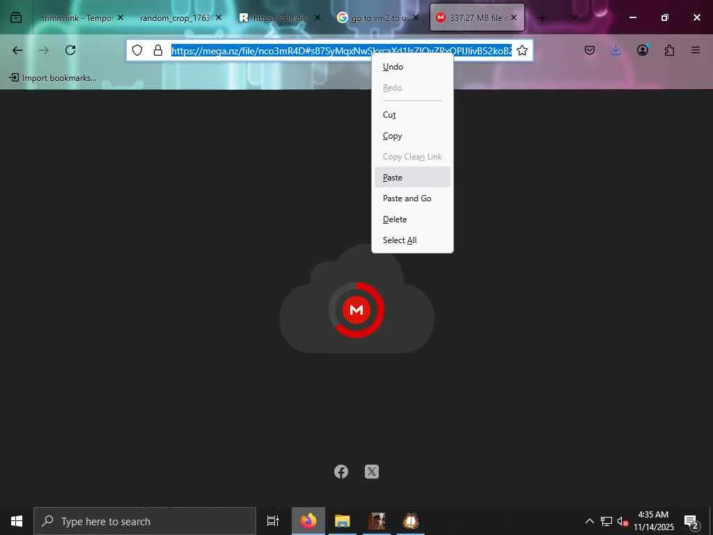Choose Cut in the context menu
The image size is (713, 535).
point(412,115)
